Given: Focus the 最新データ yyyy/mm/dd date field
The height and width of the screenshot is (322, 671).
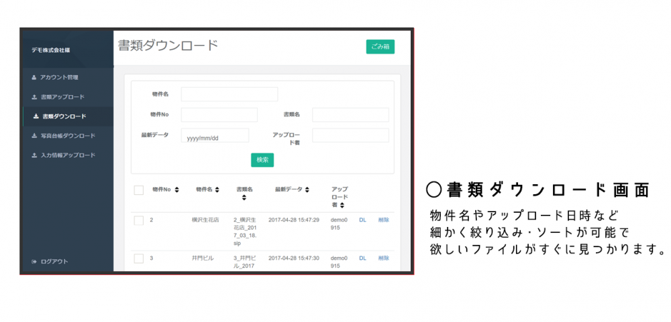Looking at the screenshot, I should click(215, 135).
